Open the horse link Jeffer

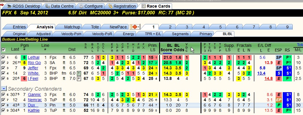33,68
